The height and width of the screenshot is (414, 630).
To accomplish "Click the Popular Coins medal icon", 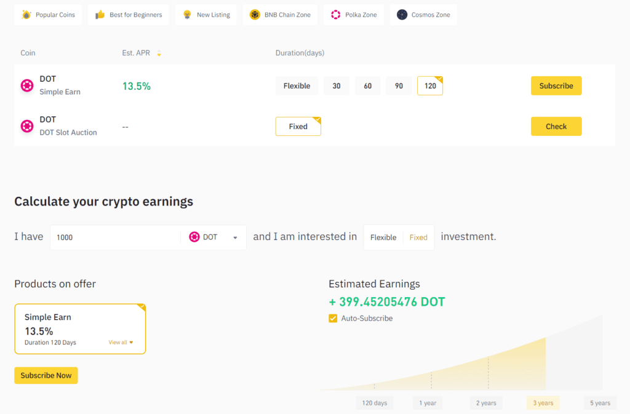I will coord(26,15).
